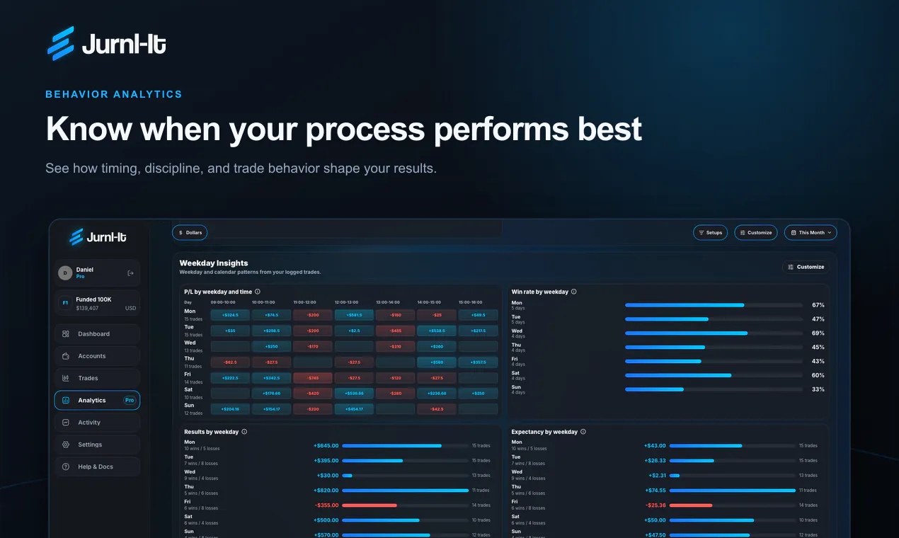The image size is (899, 538).
Task: Click the Activity chart icon
Action: point(65,423)
